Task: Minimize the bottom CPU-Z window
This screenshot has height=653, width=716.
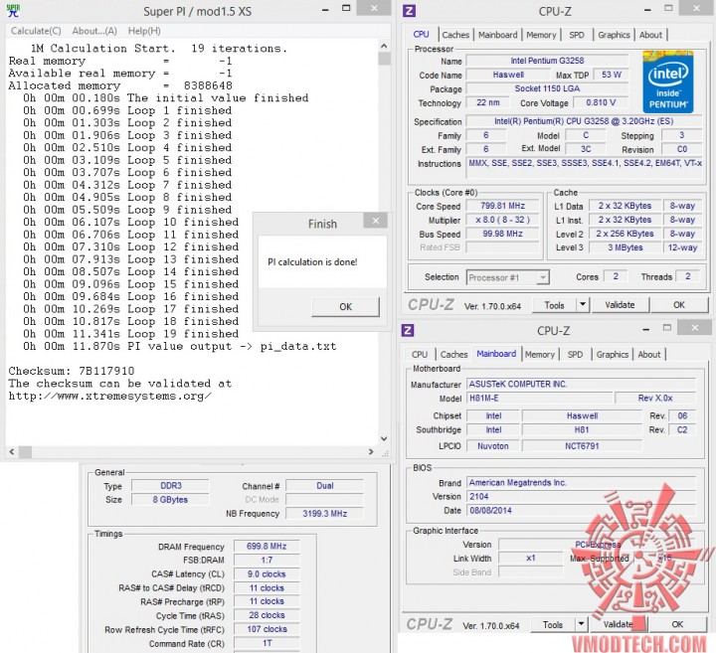Action: coord(645,329)
